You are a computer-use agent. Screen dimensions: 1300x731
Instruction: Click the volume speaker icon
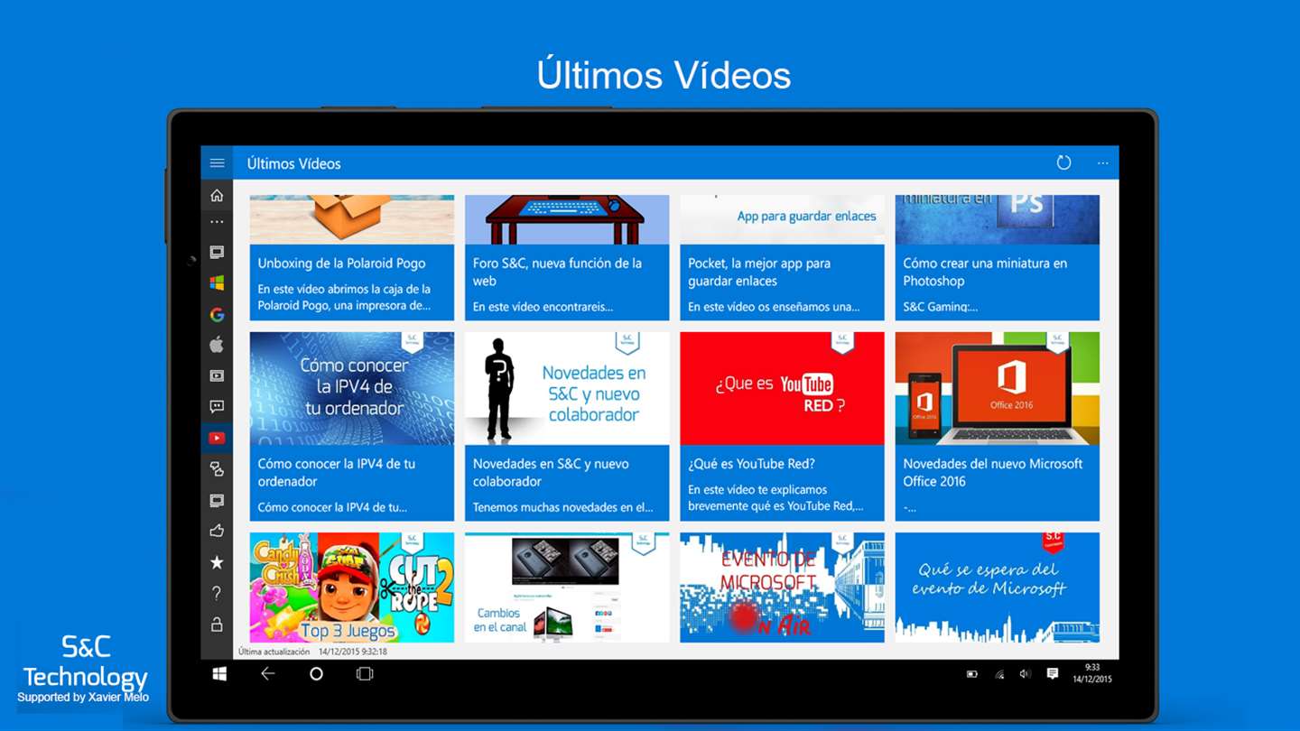1025,674
